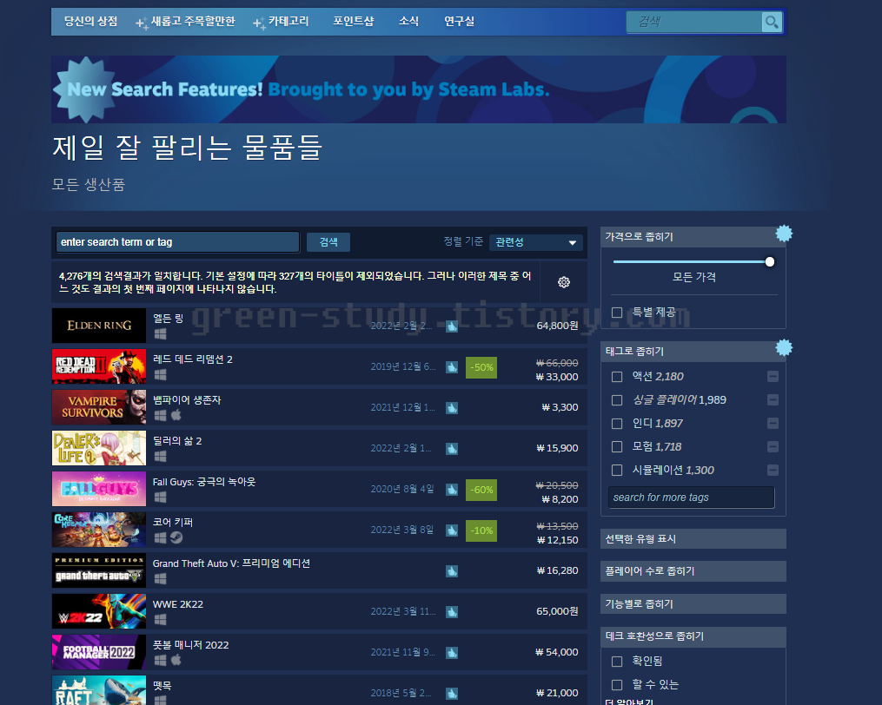Viewport: 882px width, 705px height.
Task: Check the 모험 tag filter
Action: point(617,447)
